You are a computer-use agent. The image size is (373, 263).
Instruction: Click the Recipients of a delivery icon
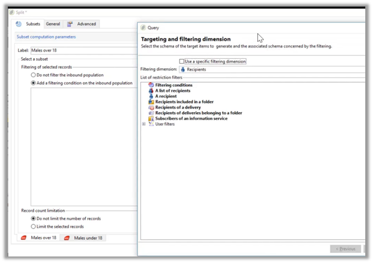(151, 107)
